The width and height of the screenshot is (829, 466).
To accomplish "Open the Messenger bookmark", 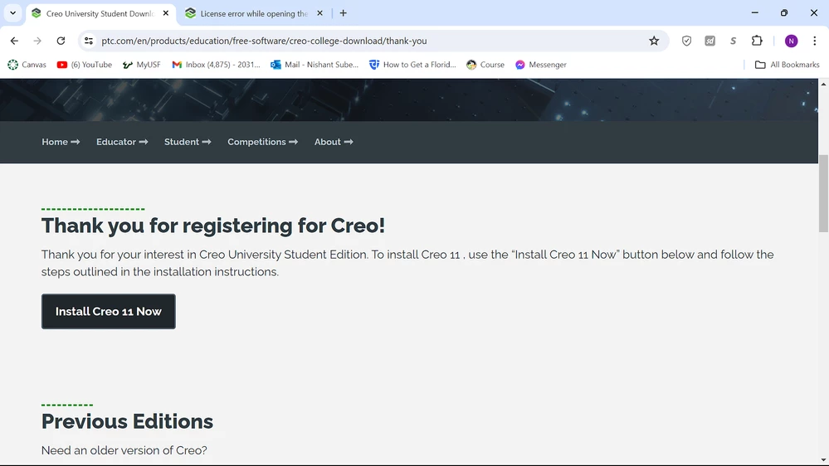I will pyautogui.click(x=541, y=65).
